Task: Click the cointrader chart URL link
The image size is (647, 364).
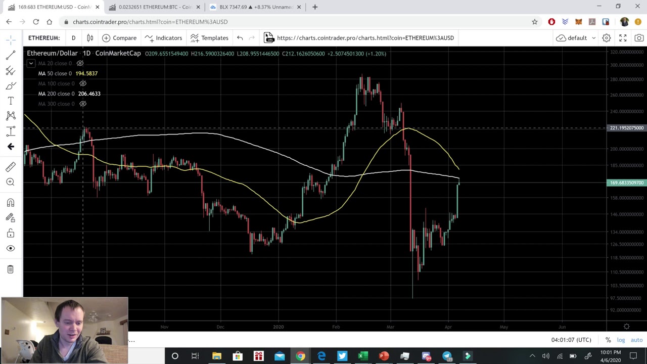Action: (365, 38)
